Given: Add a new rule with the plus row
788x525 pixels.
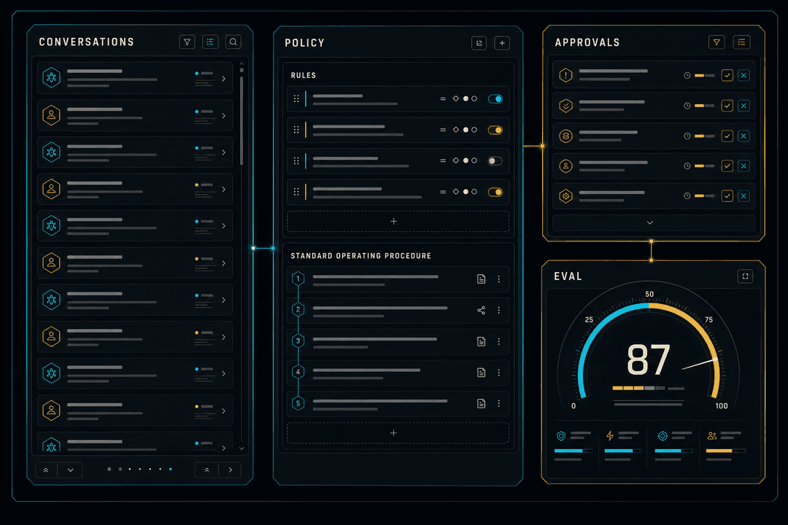Looking at the screenshot, I should click(x=398, y=222).
